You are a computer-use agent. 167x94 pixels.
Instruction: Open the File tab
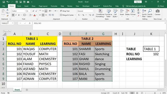click(4, 6)
